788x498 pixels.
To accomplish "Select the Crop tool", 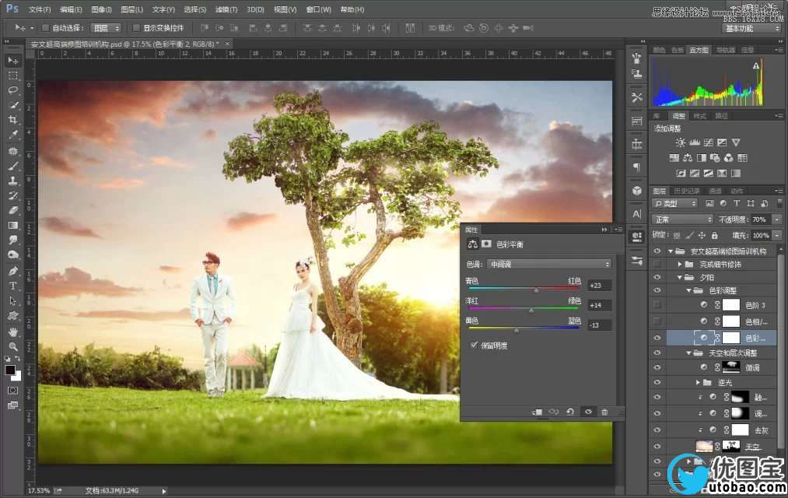I will 13,120.
